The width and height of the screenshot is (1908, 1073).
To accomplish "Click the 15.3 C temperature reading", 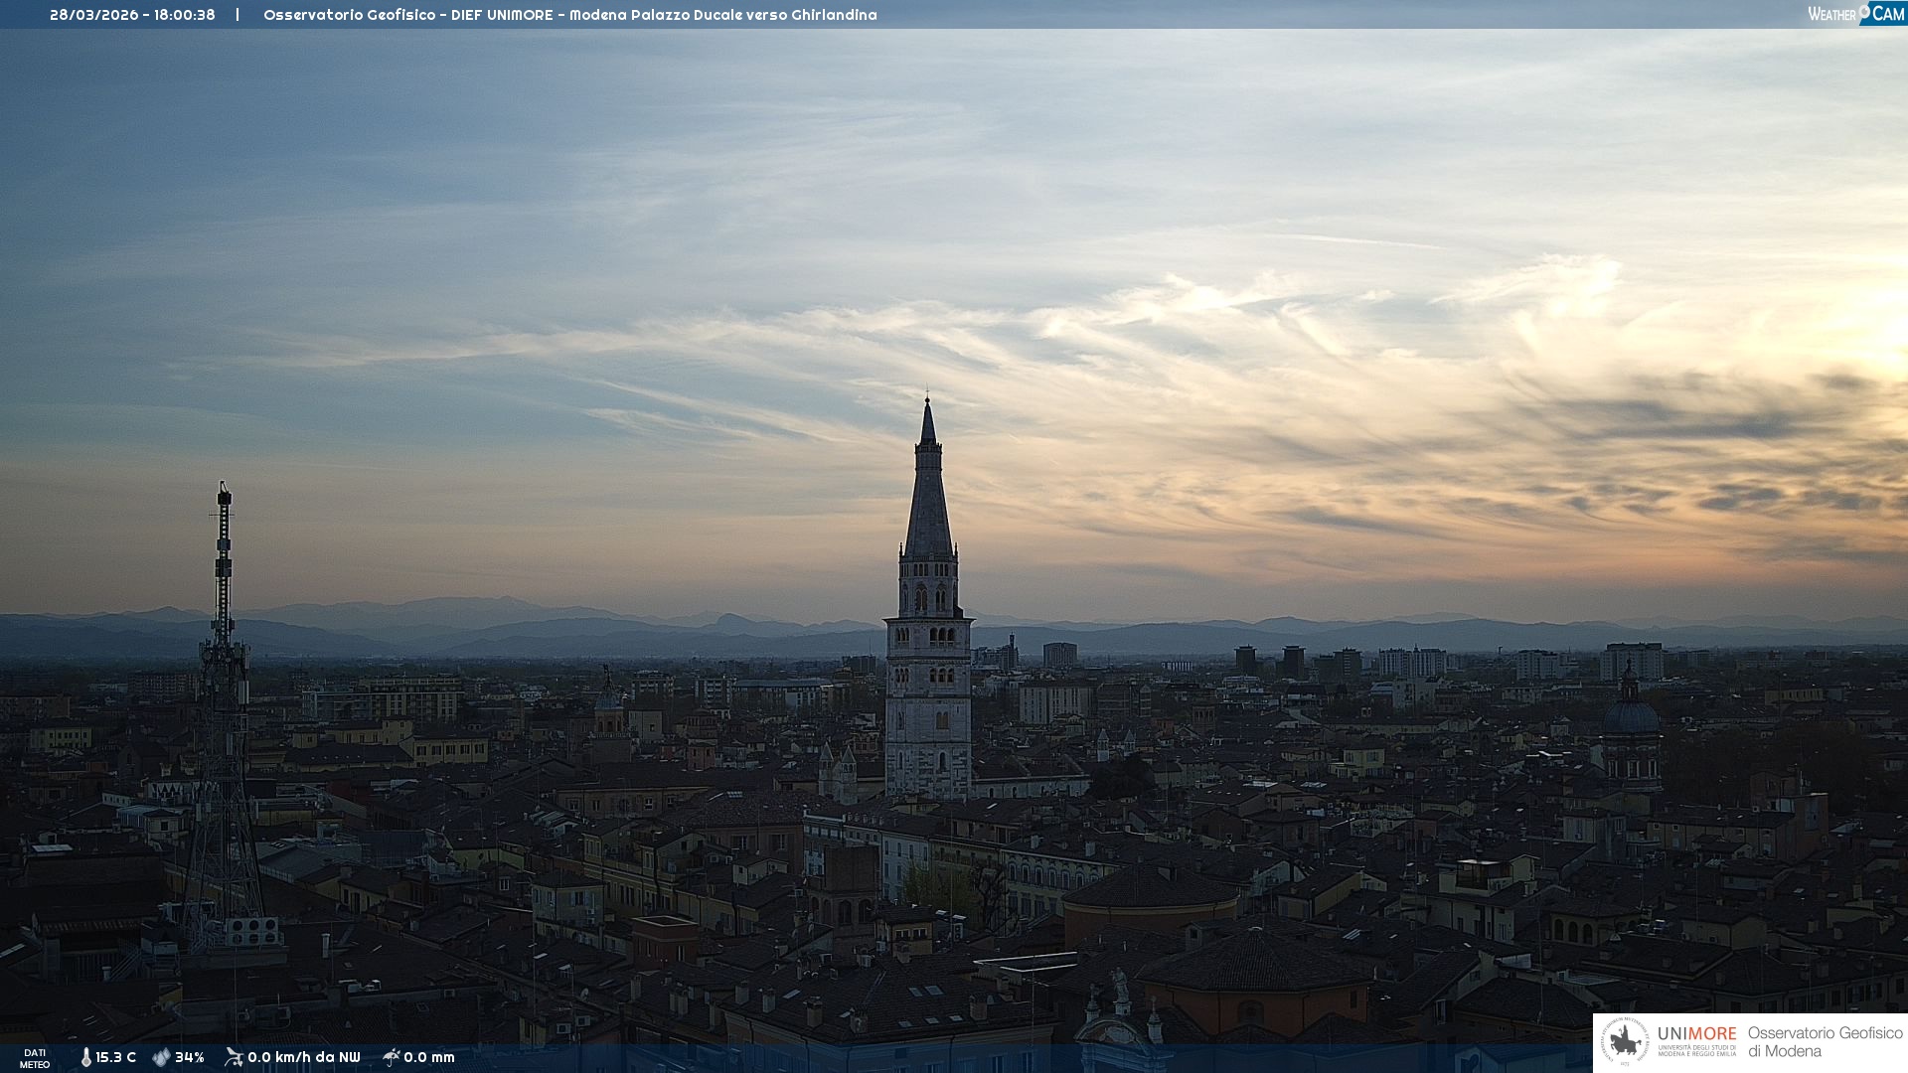I will [115, 1057].
